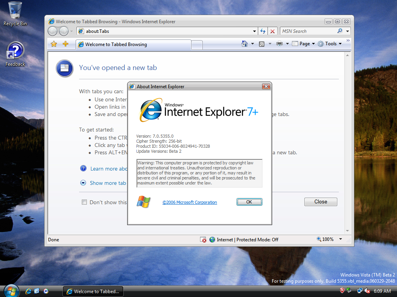The width and height of the screenshot is (397, 297).
Task: Click the Add to Favorites plus icon
Action: (66, 44)
